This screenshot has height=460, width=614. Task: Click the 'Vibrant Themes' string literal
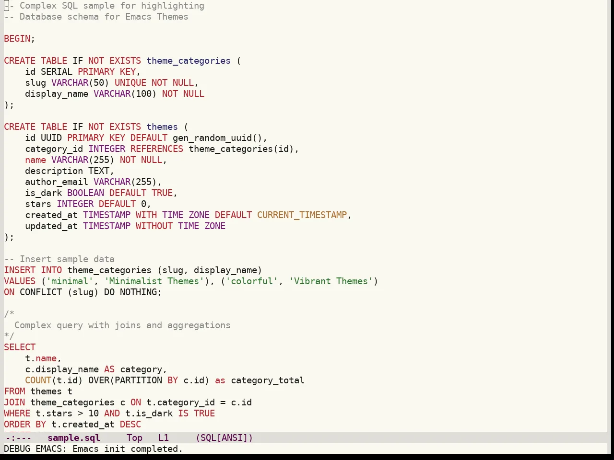point(331,281)
